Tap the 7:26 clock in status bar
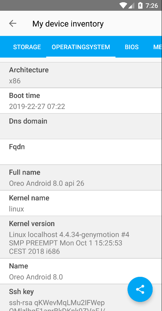 [x=152, y=6]
